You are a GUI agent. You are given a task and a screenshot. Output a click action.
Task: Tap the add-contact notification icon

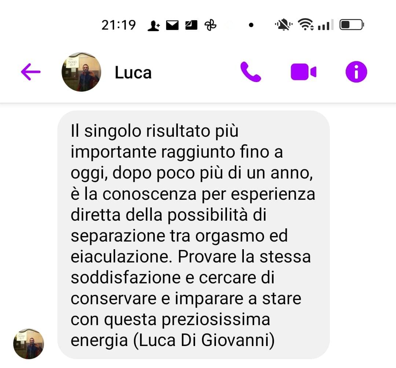coord(154,26)
